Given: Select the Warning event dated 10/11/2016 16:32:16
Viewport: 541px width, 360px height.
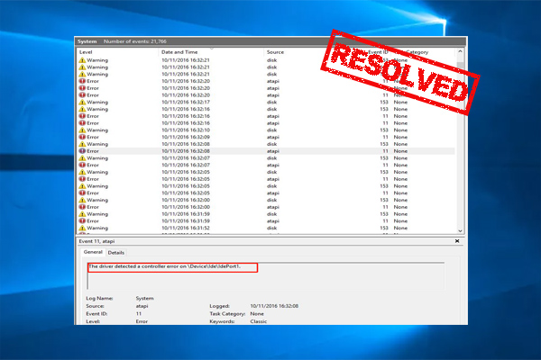Looking at the screenshot, I should [x=266, y=109].
